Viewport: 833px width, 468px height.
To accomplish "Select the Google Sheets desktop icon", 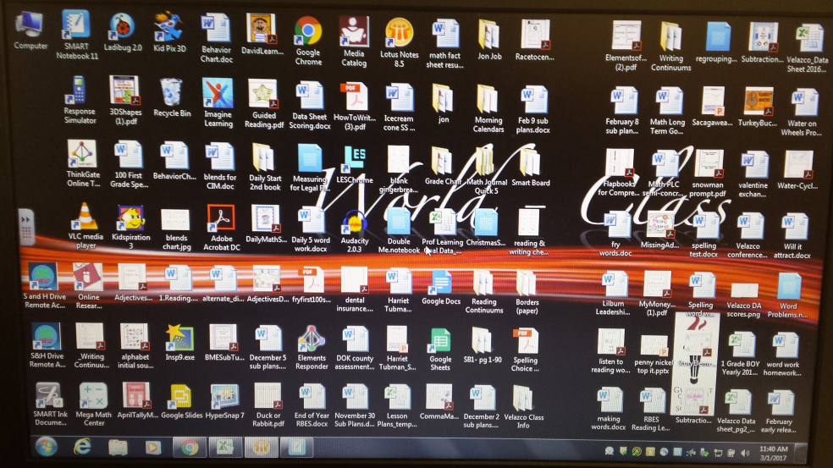I will point(440,341).
